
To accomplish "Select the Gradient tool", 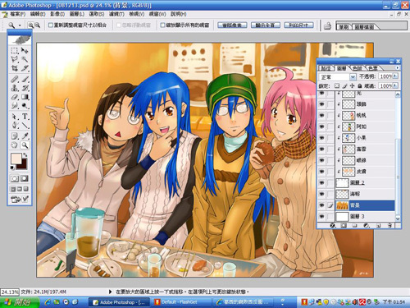I will (x=25, y=97).
